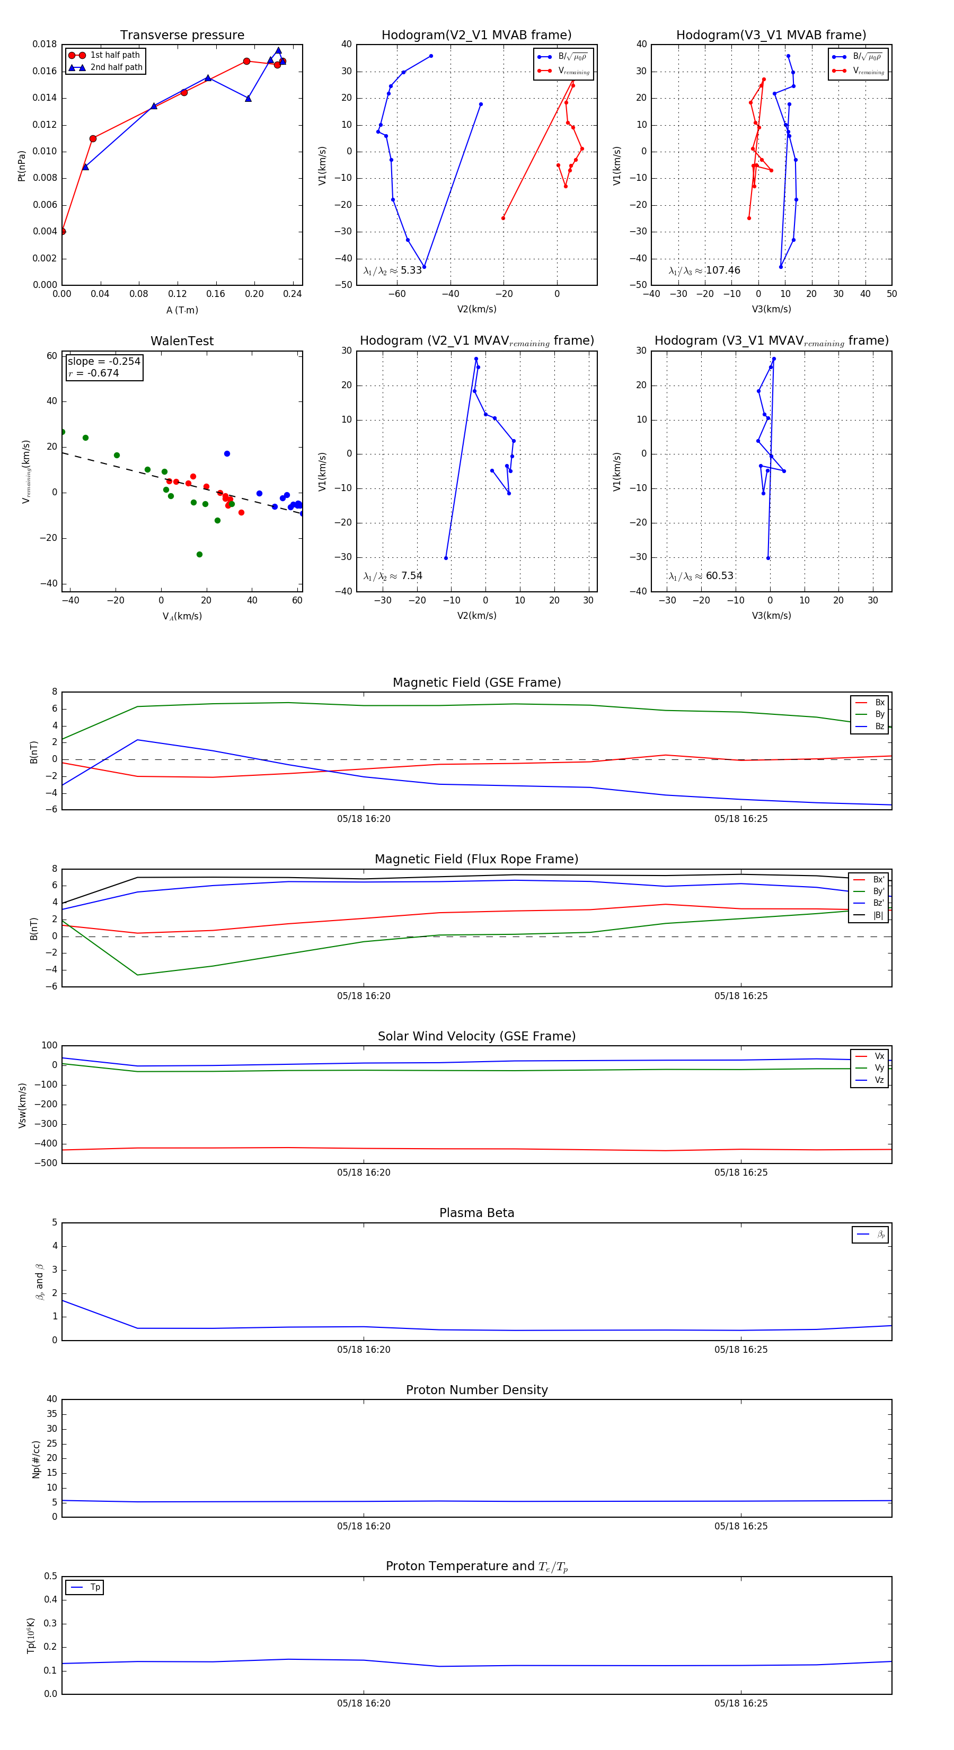The image size is (954, 1750).
Task: Click the λ1/λ3 ≈ 60.53 annotation
Action: (701, 576)
